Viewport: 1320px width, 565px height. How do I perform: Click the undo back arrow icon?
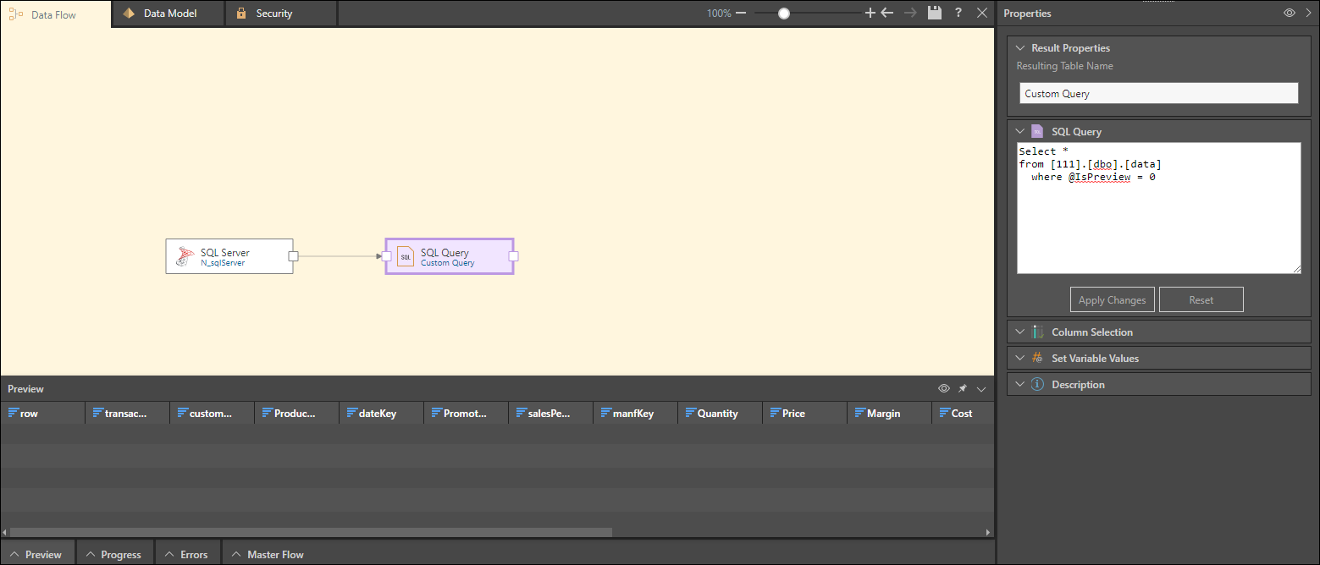pos(887,13)
